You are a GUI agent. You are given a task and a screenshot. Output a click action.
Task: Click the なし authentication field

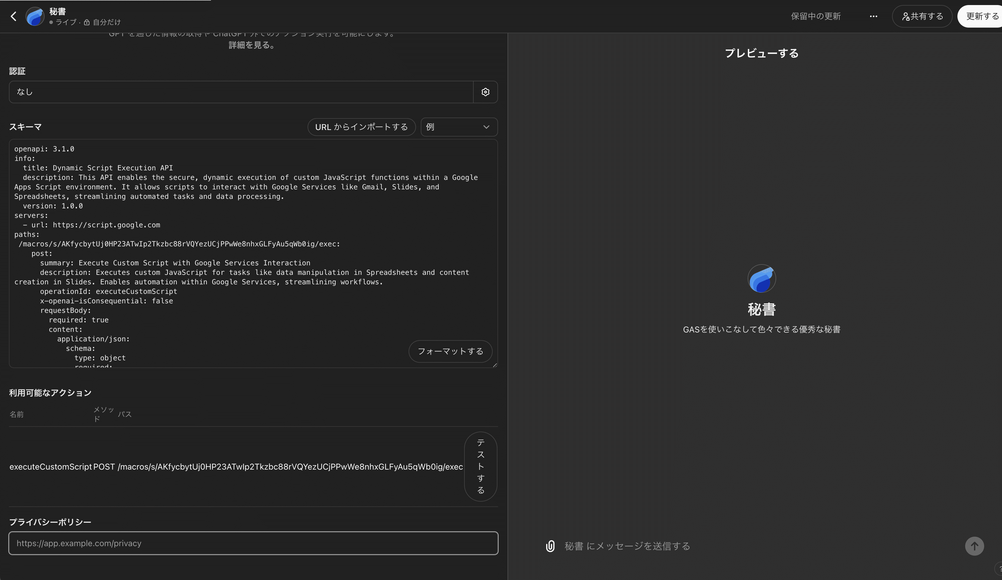click(x=241, y=92)
